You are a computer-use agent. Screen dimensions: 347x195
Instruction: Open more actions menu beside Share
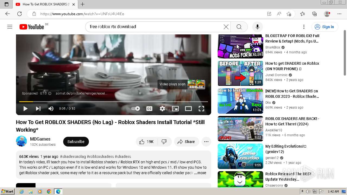[x=206, y=142]
